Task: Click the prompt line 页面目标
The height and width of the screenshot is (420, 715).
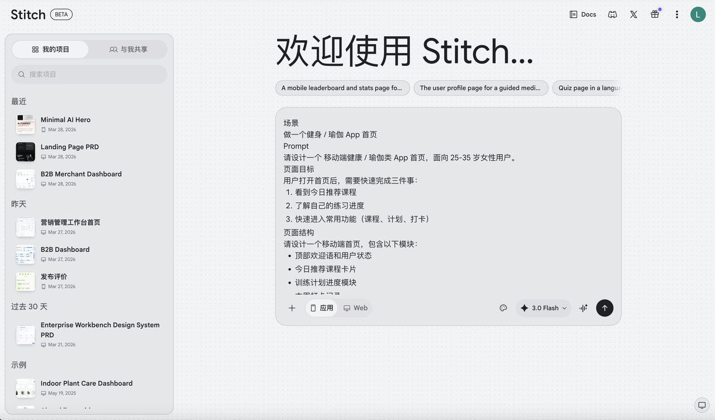Action: tap(299, 169)
